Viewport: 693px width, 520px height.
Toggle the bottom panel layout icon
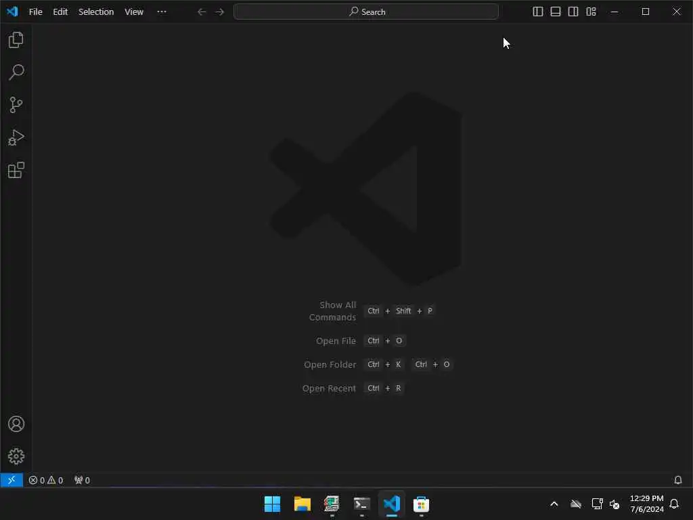[x=556, y=12]
